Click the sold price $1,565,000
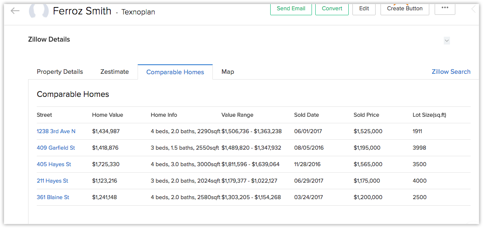The width and height of the screenshot is (483, 228). pos(368,165)
